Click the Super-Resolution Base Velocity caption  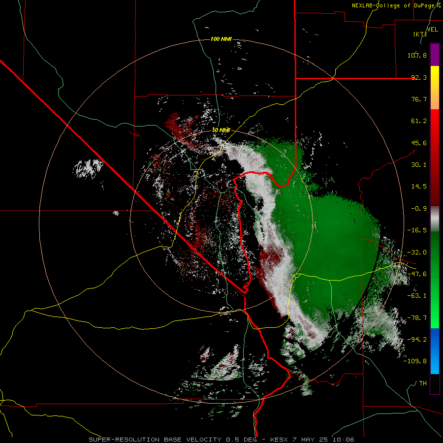[x=221, y=440]
